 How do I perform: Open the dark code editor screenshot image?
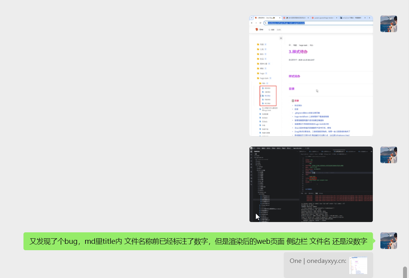point(311,184)
